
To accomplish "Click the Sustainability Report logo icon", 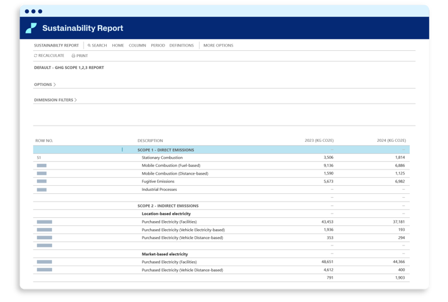I will pos(31,28).
